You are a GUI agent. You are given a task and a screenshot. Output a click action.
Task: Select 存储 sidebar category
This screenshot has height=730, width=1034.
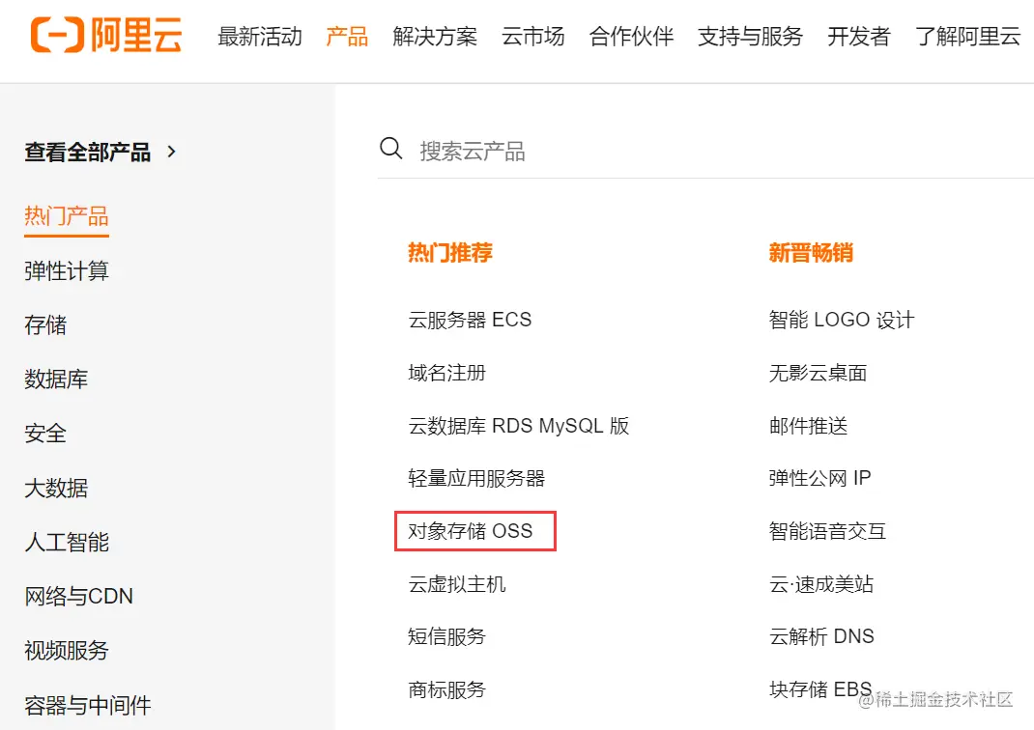pyautogui.click(x=45, y=324)
